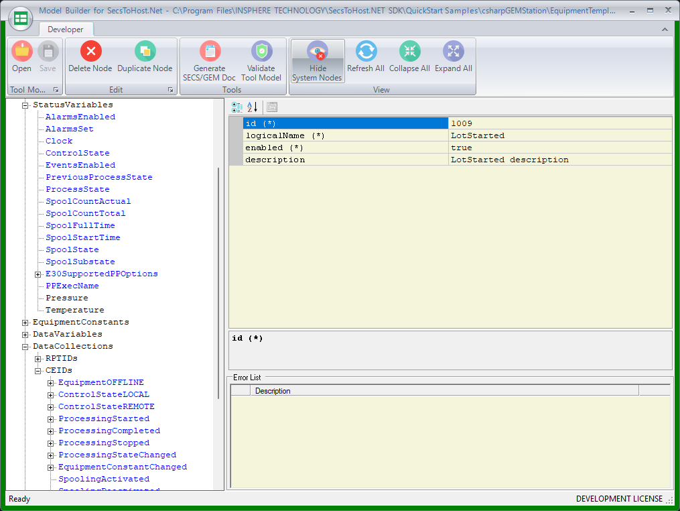
Task: Expand the EquipmentConstants tree node
Action: click(25, 323)
